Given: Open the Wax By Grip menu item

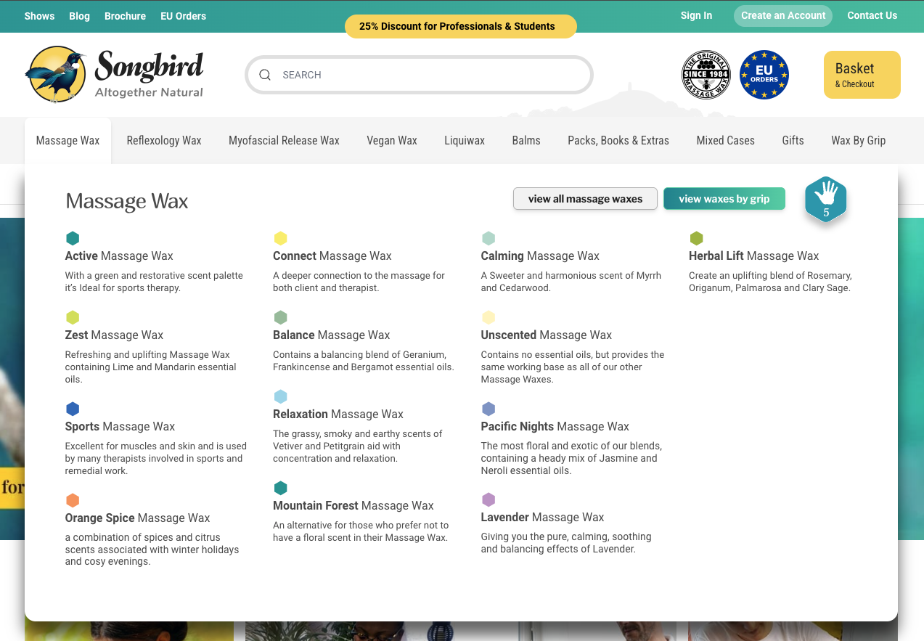Looking at the screenshot, I should (858, 141).
